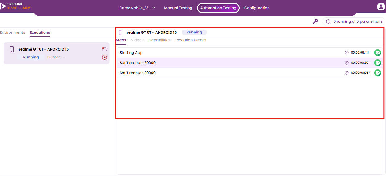Select the last Set Timeout : 20000 step
386x176 pixels.
249,73
